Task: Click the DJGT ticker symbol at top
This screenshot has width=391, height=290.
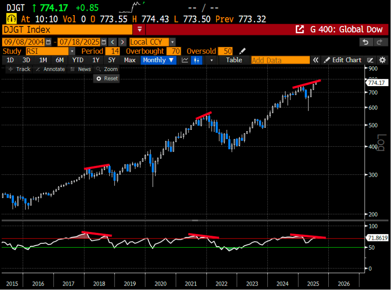Action: [16, 8]
